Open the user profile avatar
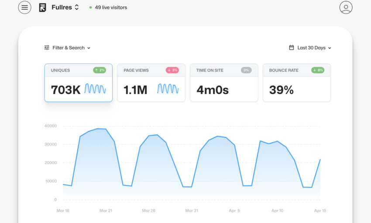Image resolution: width=371 pixels, height=223 pixels. [x=346, y=7]
